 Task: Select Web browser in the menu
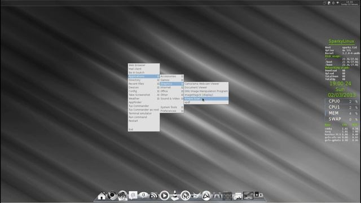144,65
